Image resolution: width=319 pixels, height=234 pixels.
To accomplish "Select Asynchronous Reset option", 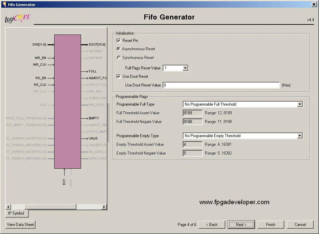I will (118, 49).
